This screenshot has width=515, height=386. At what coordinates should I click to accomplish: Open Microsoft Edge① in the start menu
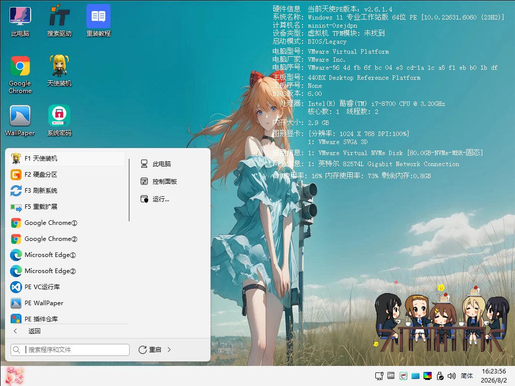[67, 255]
